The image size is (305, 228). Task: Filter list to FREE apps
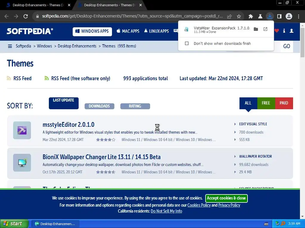[x=266, y=103]
